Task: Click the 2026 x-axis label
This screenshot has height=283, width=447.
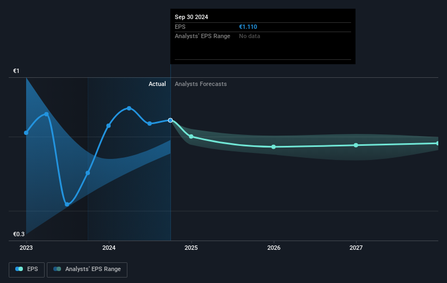Action: pyautogui.click(x=274, y=248)
